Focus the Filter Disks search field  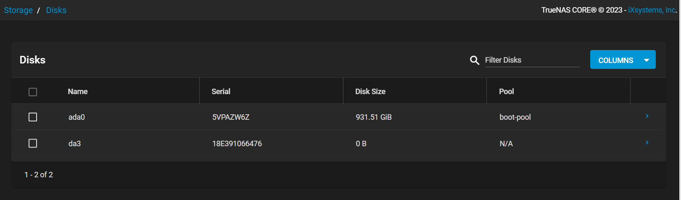pyautogui.click(x=532, y=60)
